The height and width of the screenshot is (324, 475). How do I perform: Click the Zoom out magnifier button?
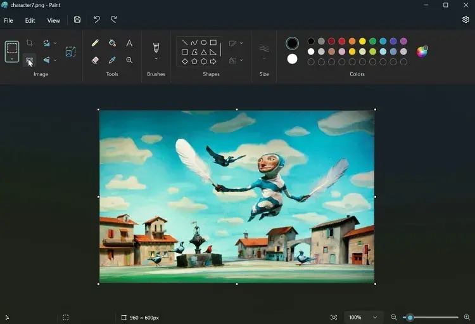[x=394, y=317]
